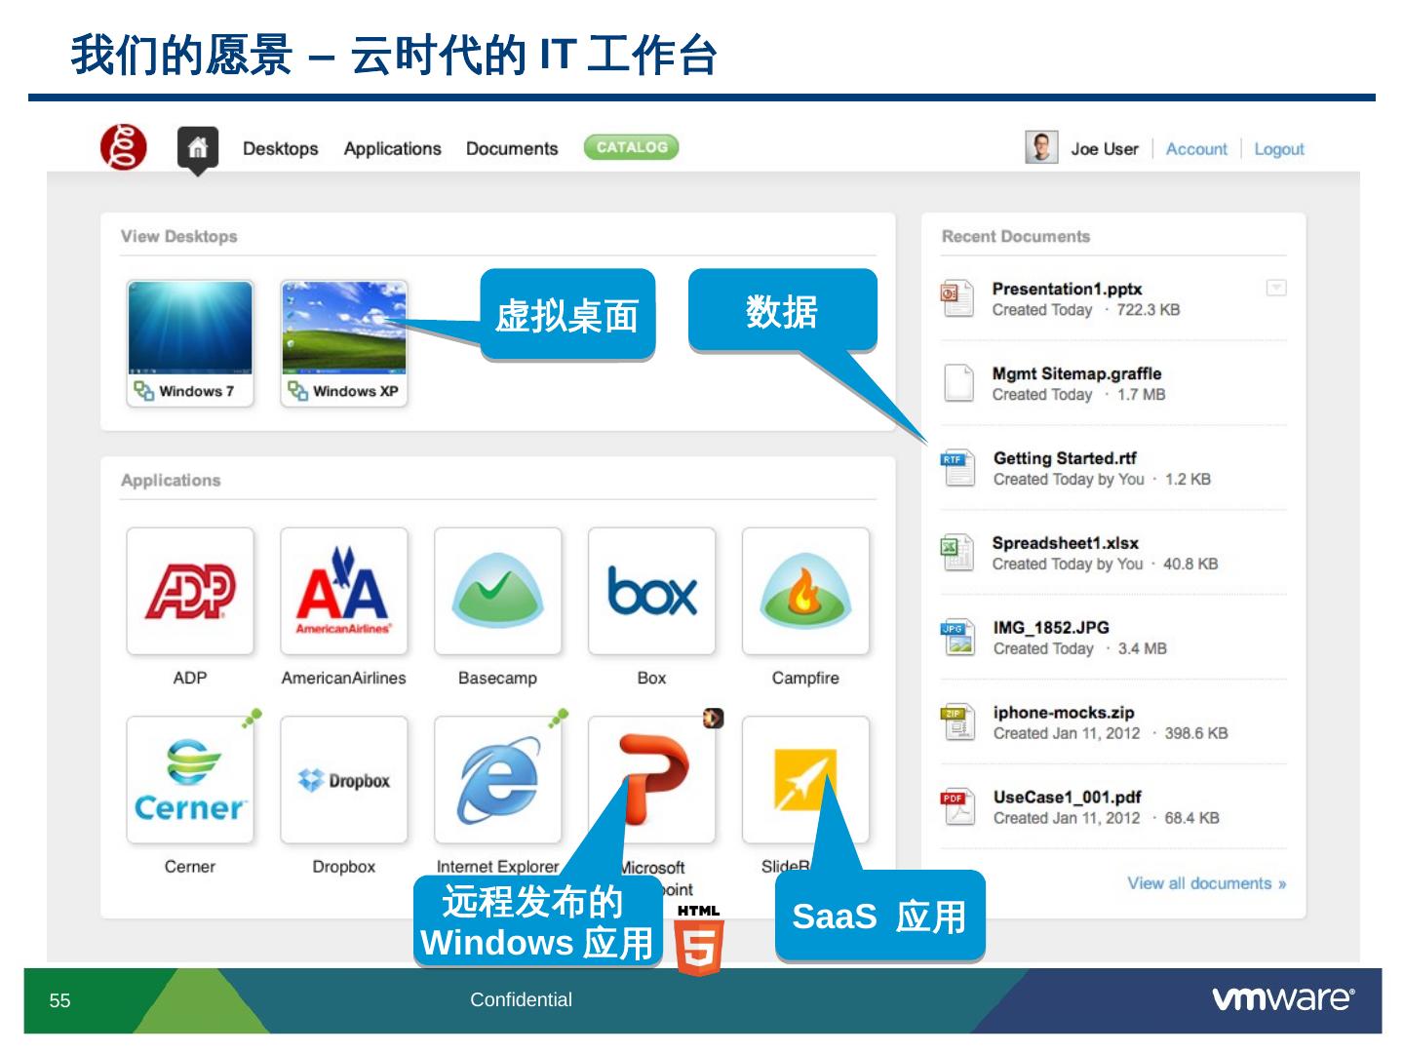The height and width of the screenshot is (1053, 1404).
Task: Go to the Home icon in navigation
Action: (x=197, y=148)
